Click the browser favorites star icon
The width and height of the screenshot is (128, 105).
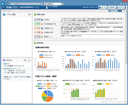coord(123,4)
